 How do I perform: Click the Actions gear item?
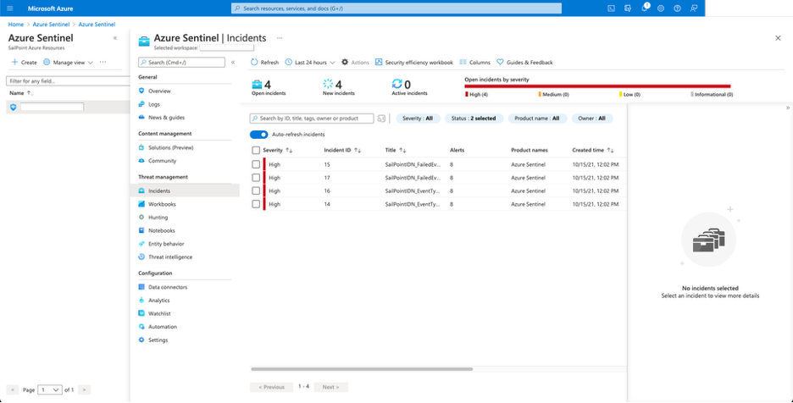coord(355,62)
